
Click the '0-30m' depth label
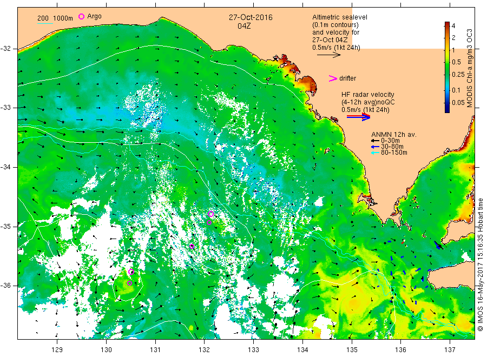pyautogui.click(x=390, y=141)
